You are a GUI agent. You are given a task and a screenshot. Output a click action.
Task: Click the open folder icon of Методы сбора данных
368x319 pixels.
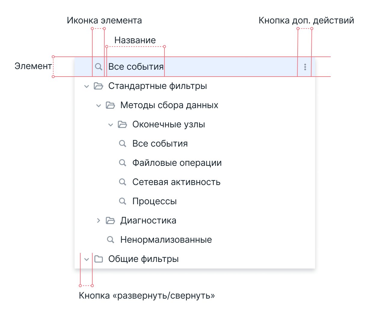(111, 105)
